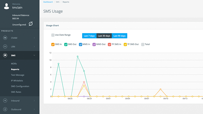The width and height of the screenshot is (203, 114).
Task: Click the user avatar icon
Action: click(6, 6)
